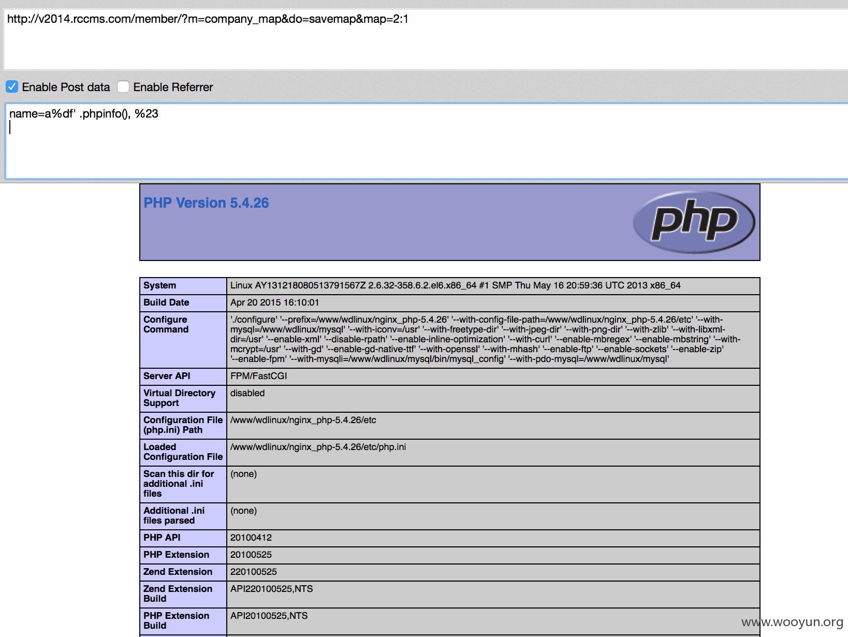This screenshot has height=637, width=848.
Task: Select the 220100525 value
Action: [x=254, y=572]
